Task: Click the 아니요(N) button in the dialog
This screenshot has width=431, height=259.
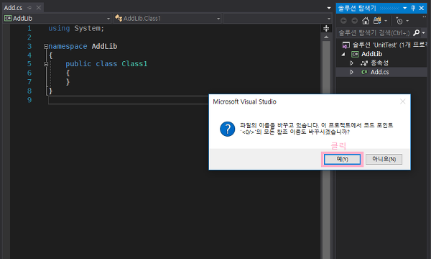Action: 384,159
